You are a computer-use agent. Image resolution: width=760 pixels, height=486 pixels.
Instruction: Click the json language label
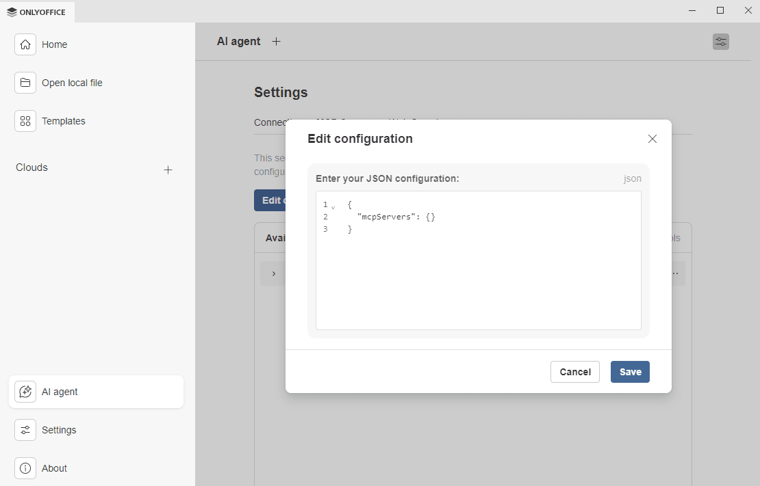point(632,178)
